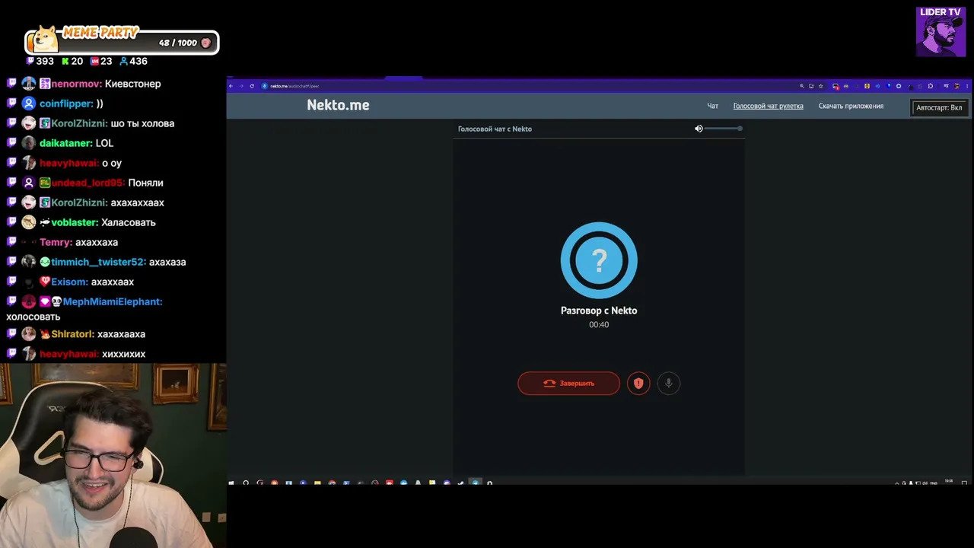Screen dimensions: 974x548
Task: Mute the voice chat speaker icon
Action: (x=699, y=129)
